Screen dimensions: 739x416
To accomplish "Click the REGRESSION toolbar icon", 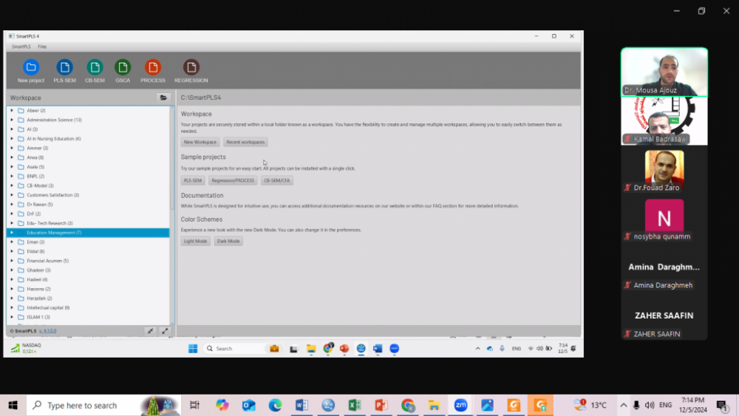I will 191,71.
